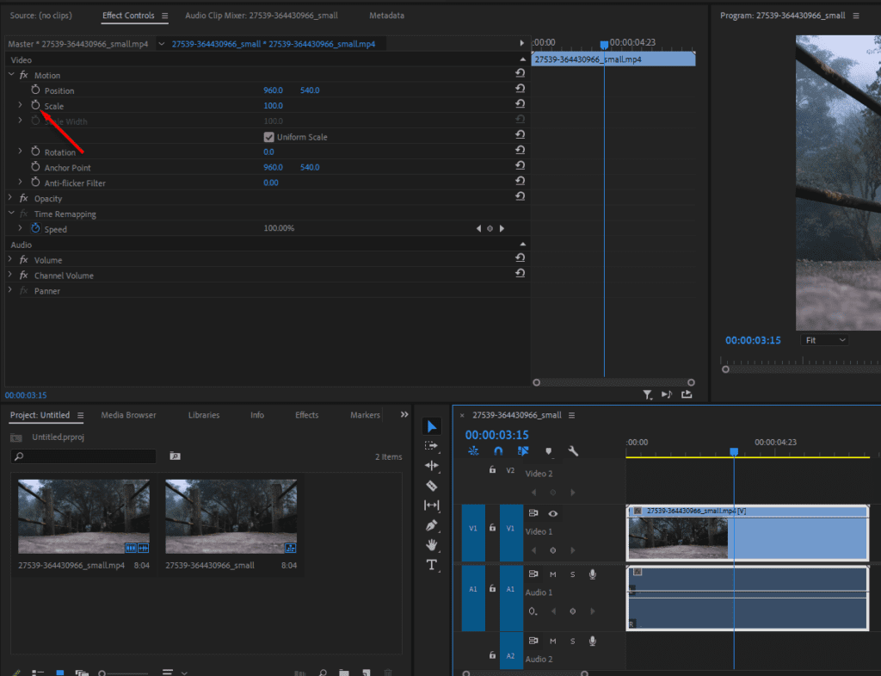The height and width of the screenshot is (676, 881).
Task: Select the Track Select Forward tool
Action: [x=432, y=446]
